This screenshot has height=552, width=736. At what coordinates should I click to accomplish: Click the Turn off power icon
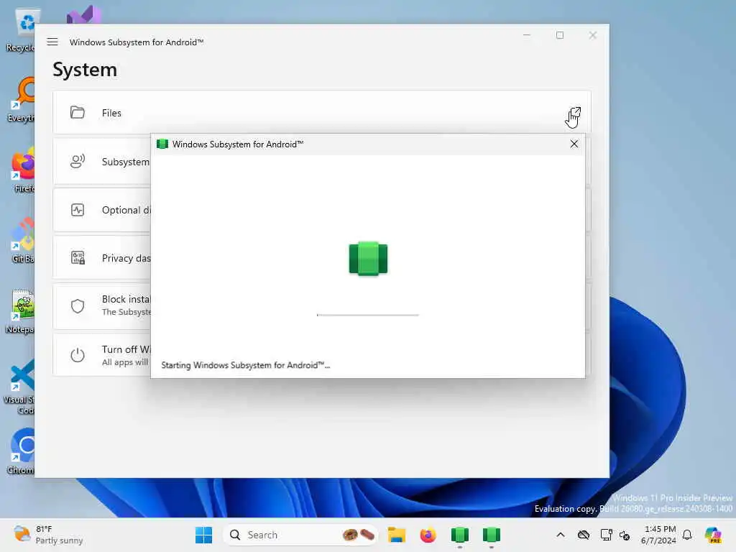click(78, 355)
